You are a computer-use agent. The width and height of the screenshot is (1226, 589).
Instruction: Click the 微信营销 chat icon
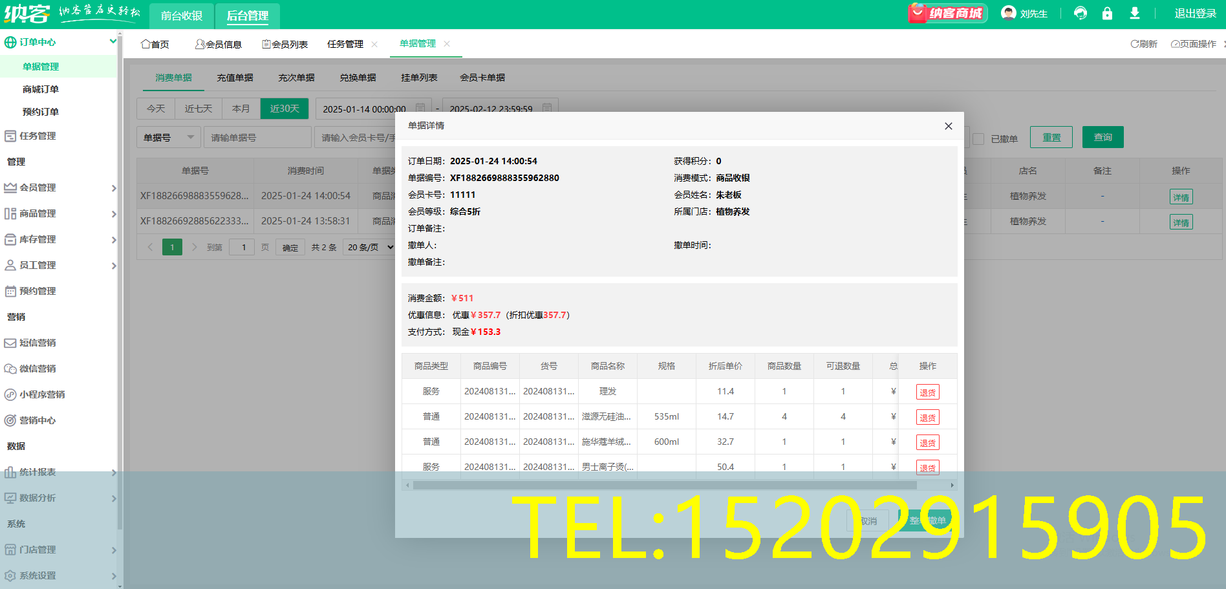(x=10, y=369)
